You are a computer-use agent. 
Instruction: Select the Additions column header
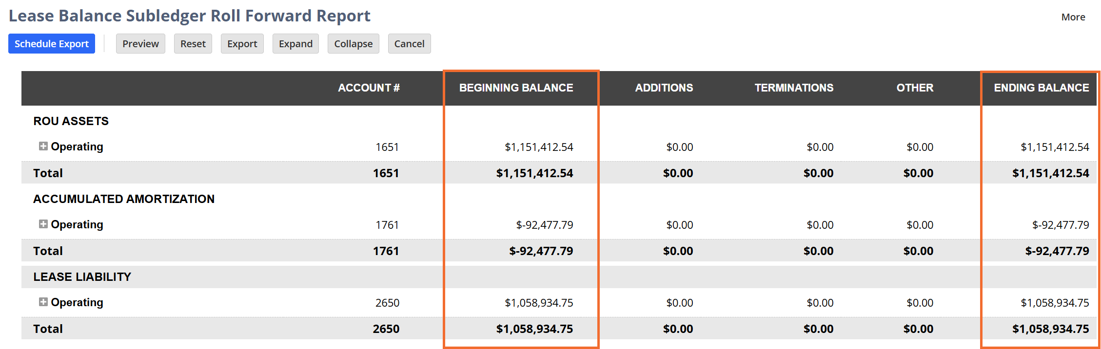tap(664, 88)
